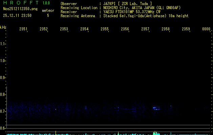Click the meteor count value 5
This screenshot has width=213, height=135.
(x=48, y=16)
